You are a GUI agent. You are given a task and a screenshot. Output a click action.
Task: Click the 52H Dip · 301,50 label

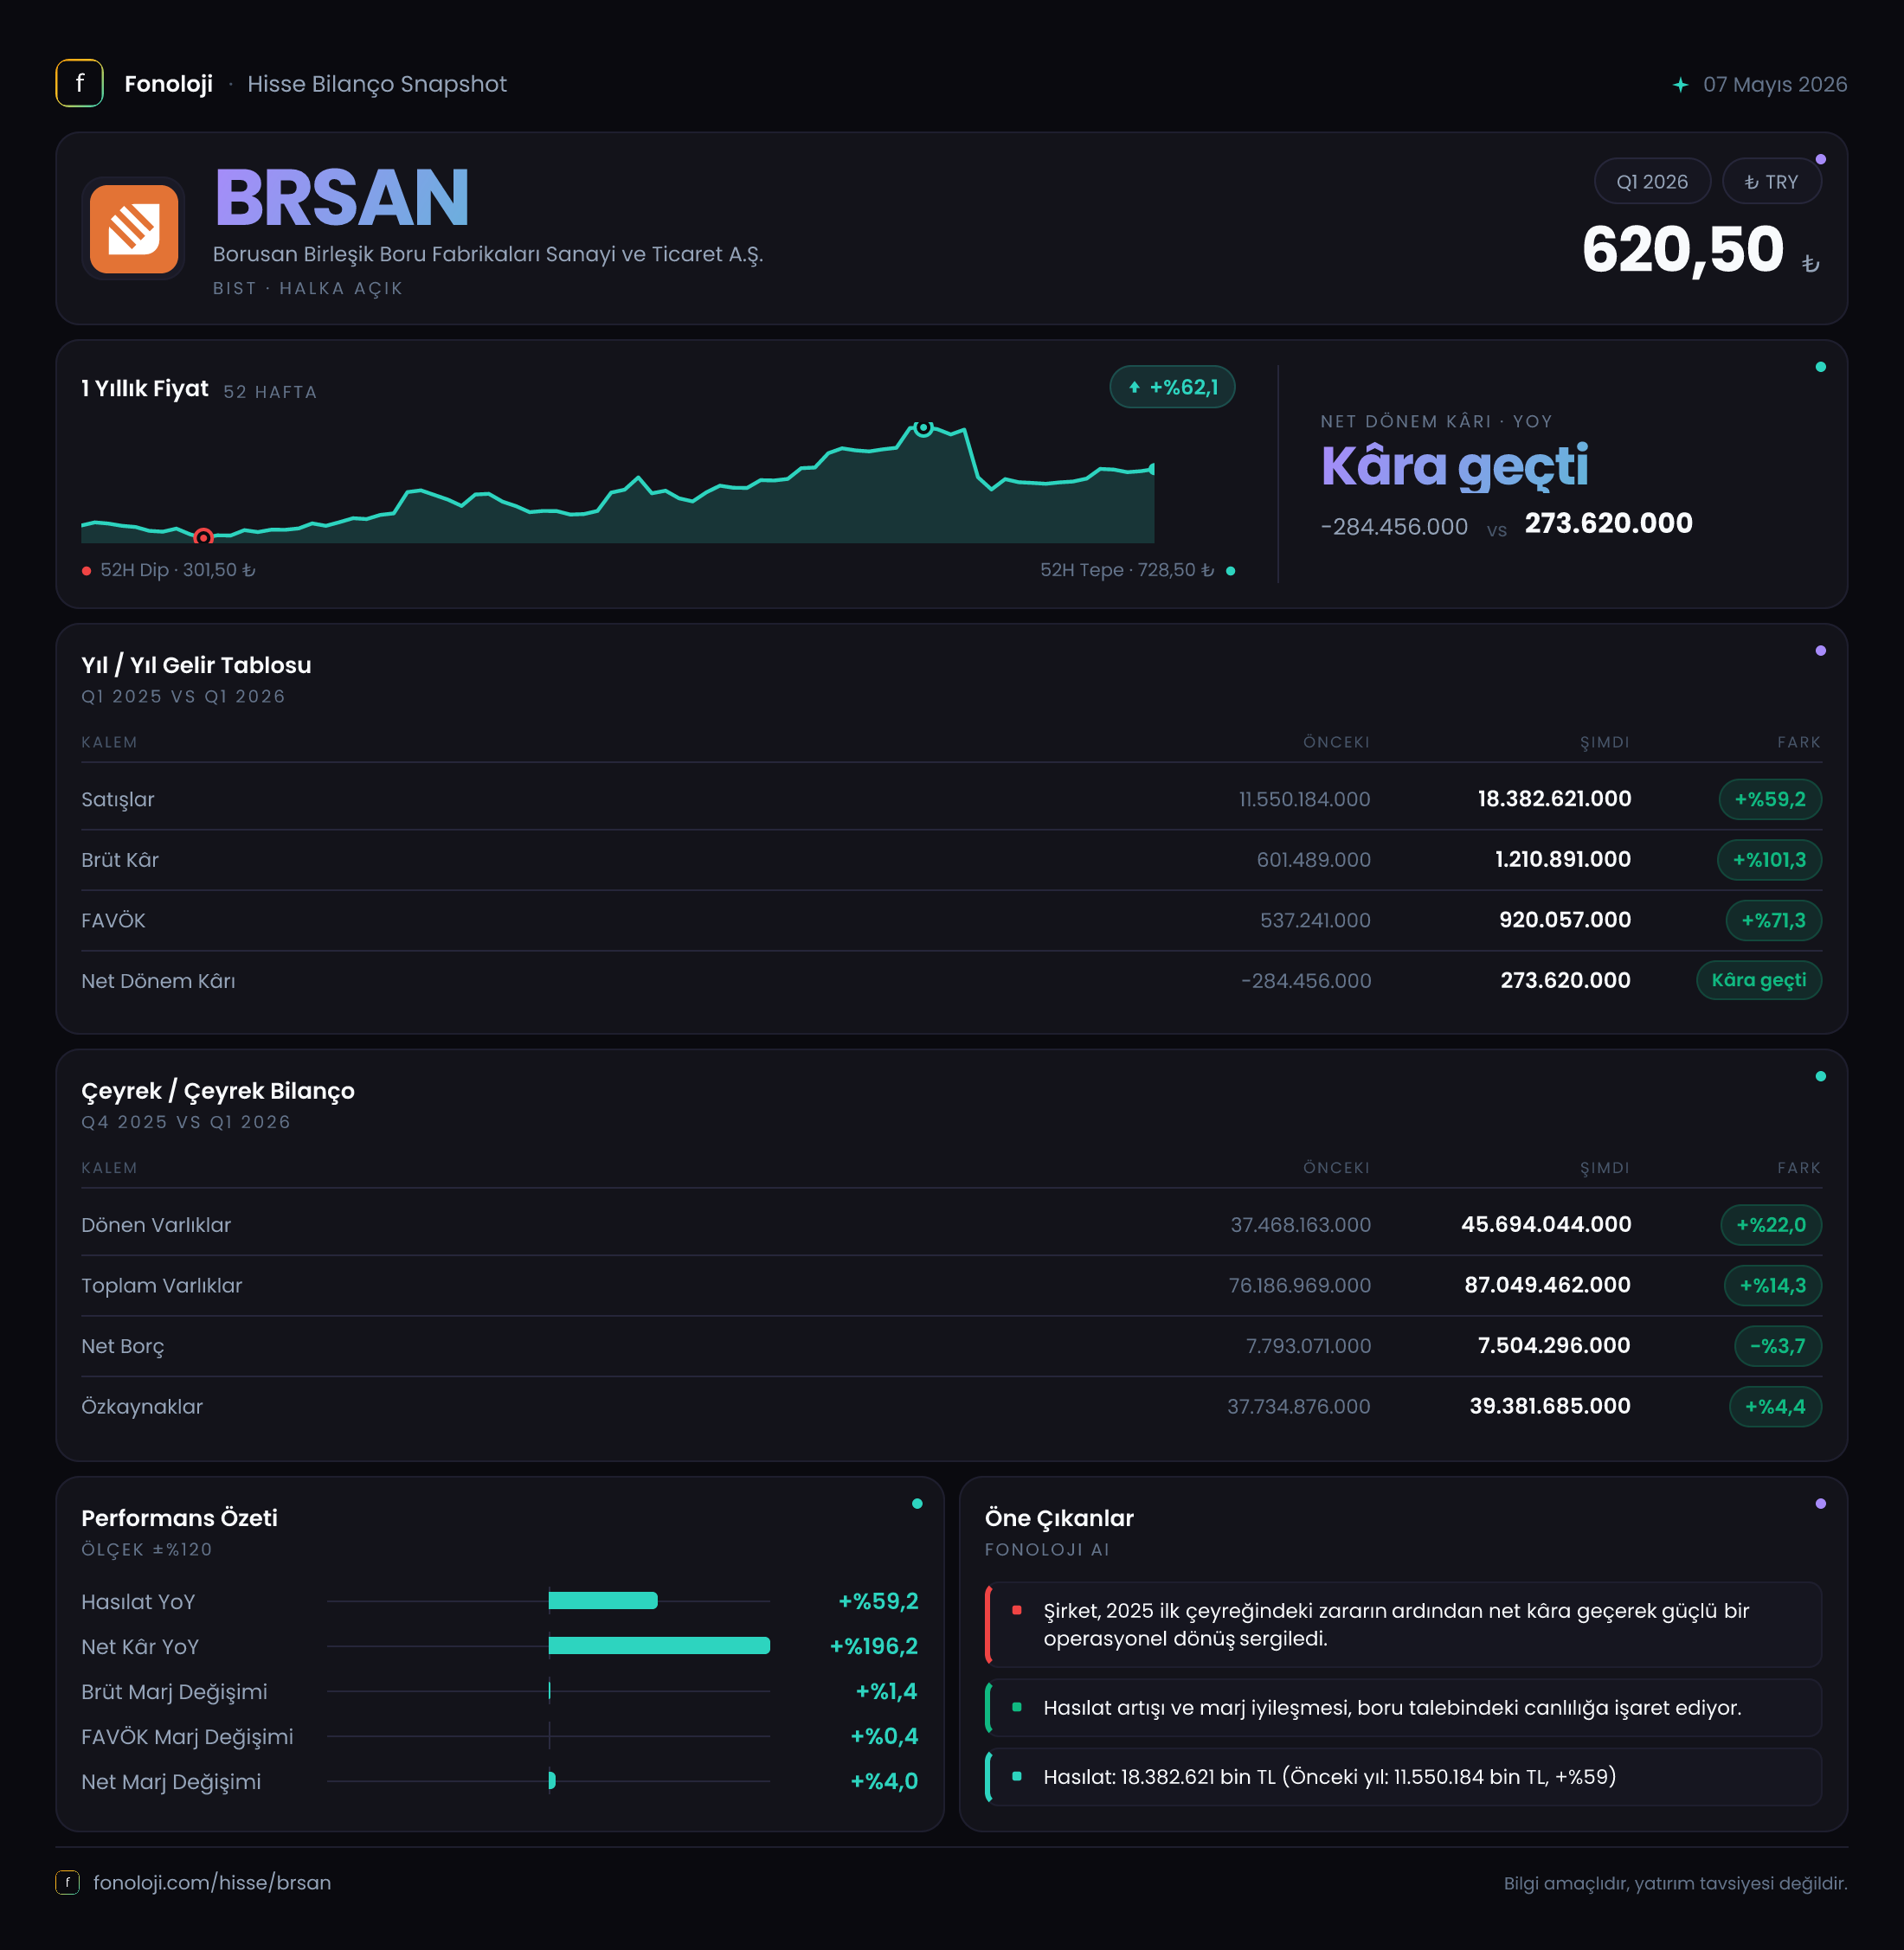(178, 570)
